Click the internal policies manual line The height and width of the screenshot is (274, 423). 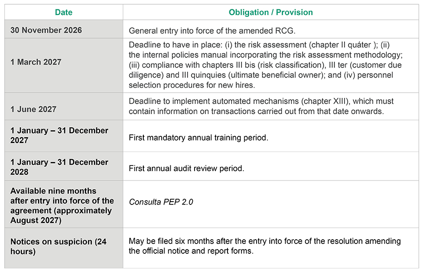[266, 55]
